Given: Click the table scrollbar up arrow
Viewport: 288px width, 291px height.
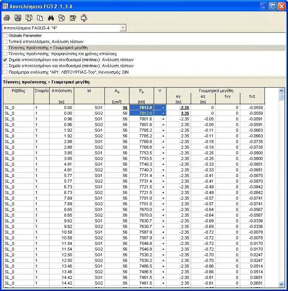Looking at the screenshot, I should pos(281,91).
